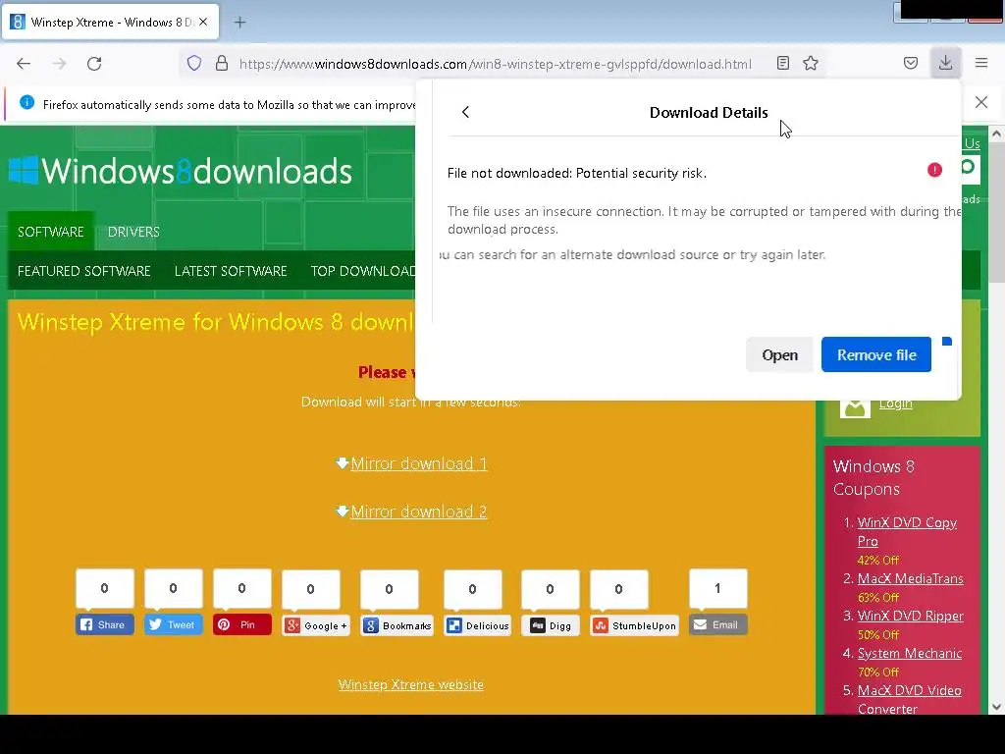Click the Downloads toolbar button
This screenshot has height=754, width=1005.
[945, 63]
